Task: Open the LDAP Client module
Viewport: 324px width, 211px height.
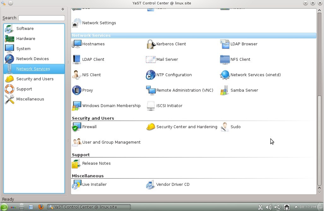Action: click(x=88, y=60)
